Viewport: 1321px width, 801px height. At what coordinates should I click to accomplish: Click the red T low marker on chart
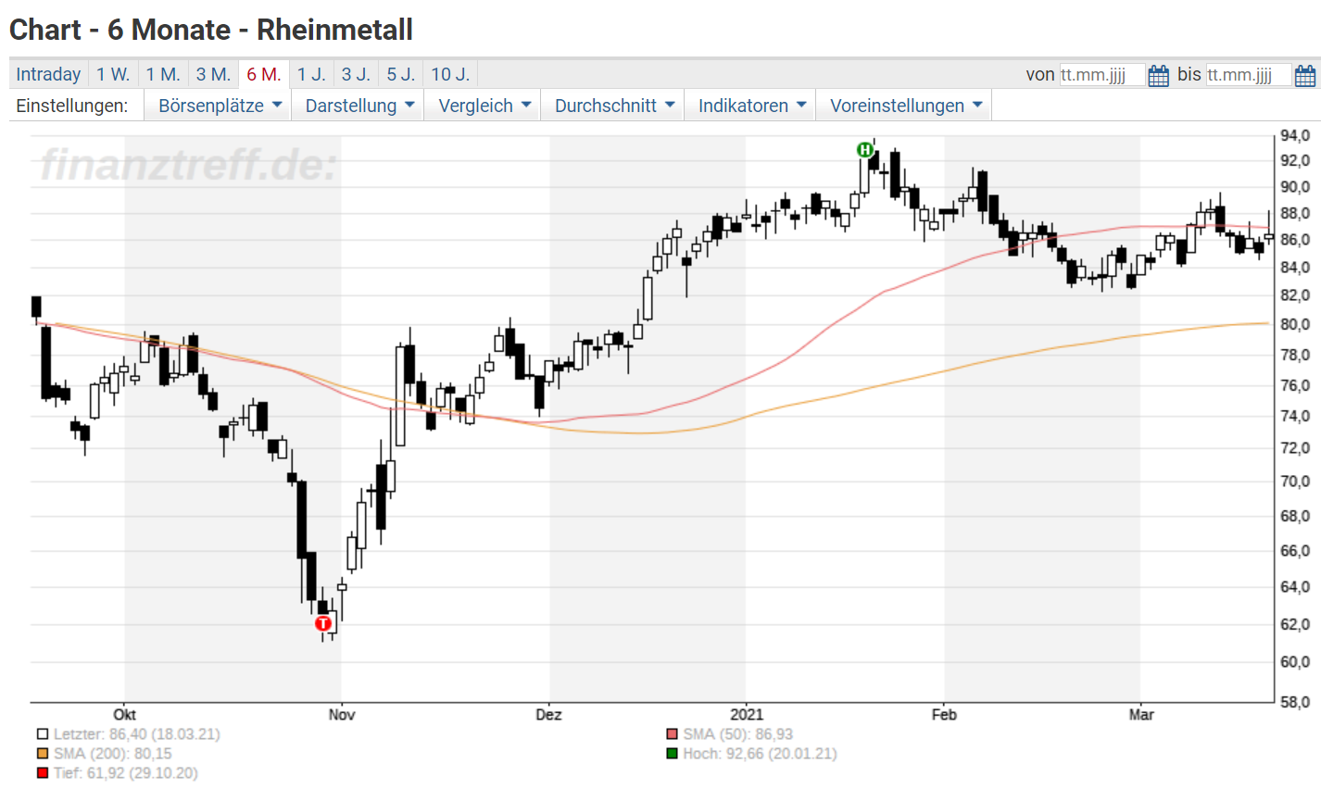coord(322,623)
